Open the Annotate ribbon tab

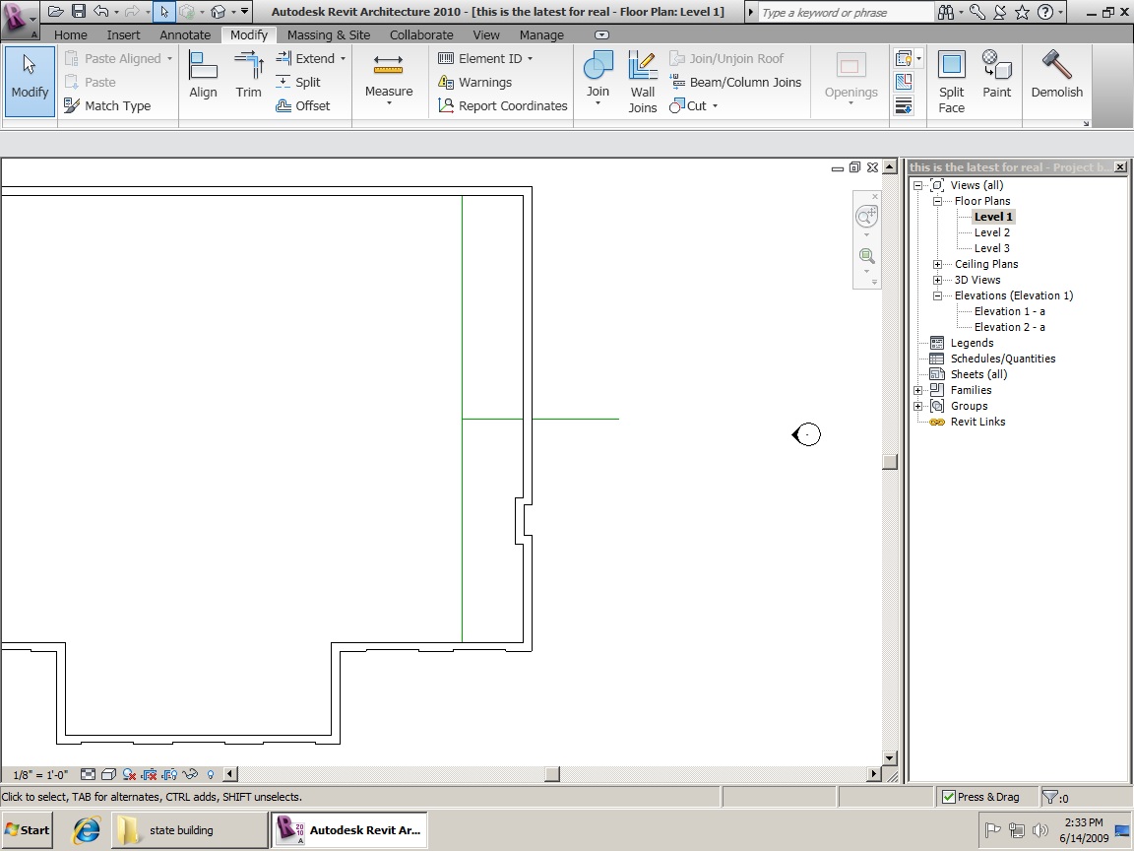tap(185, 34)
